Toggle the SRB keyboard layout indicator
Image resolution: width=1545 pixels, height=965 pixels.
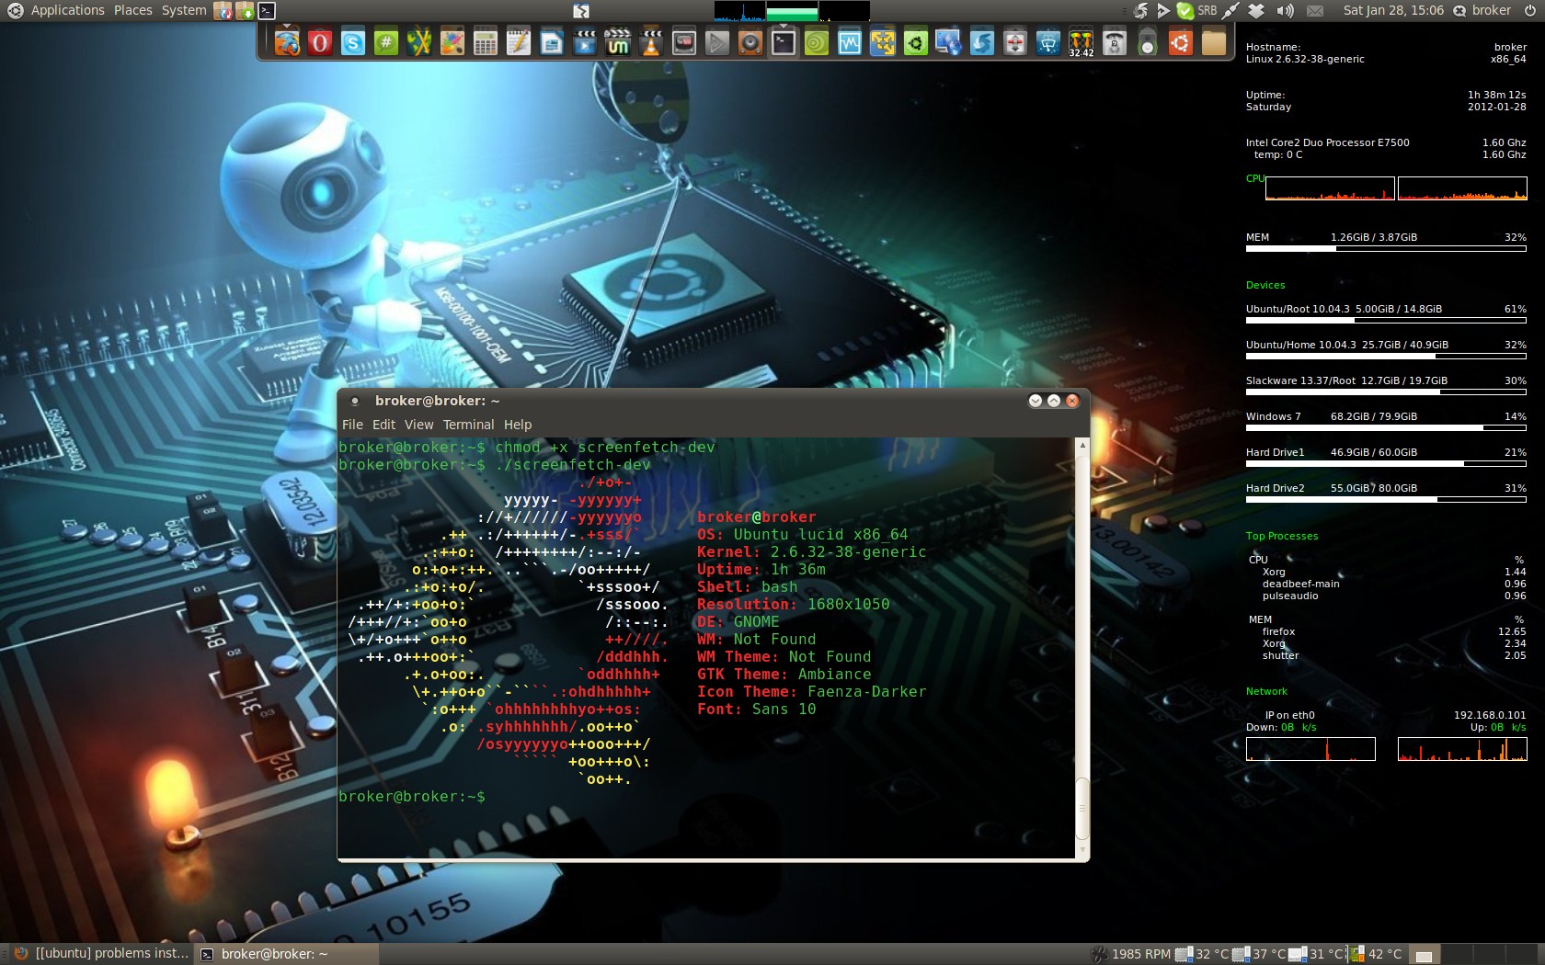(1207, 10)
